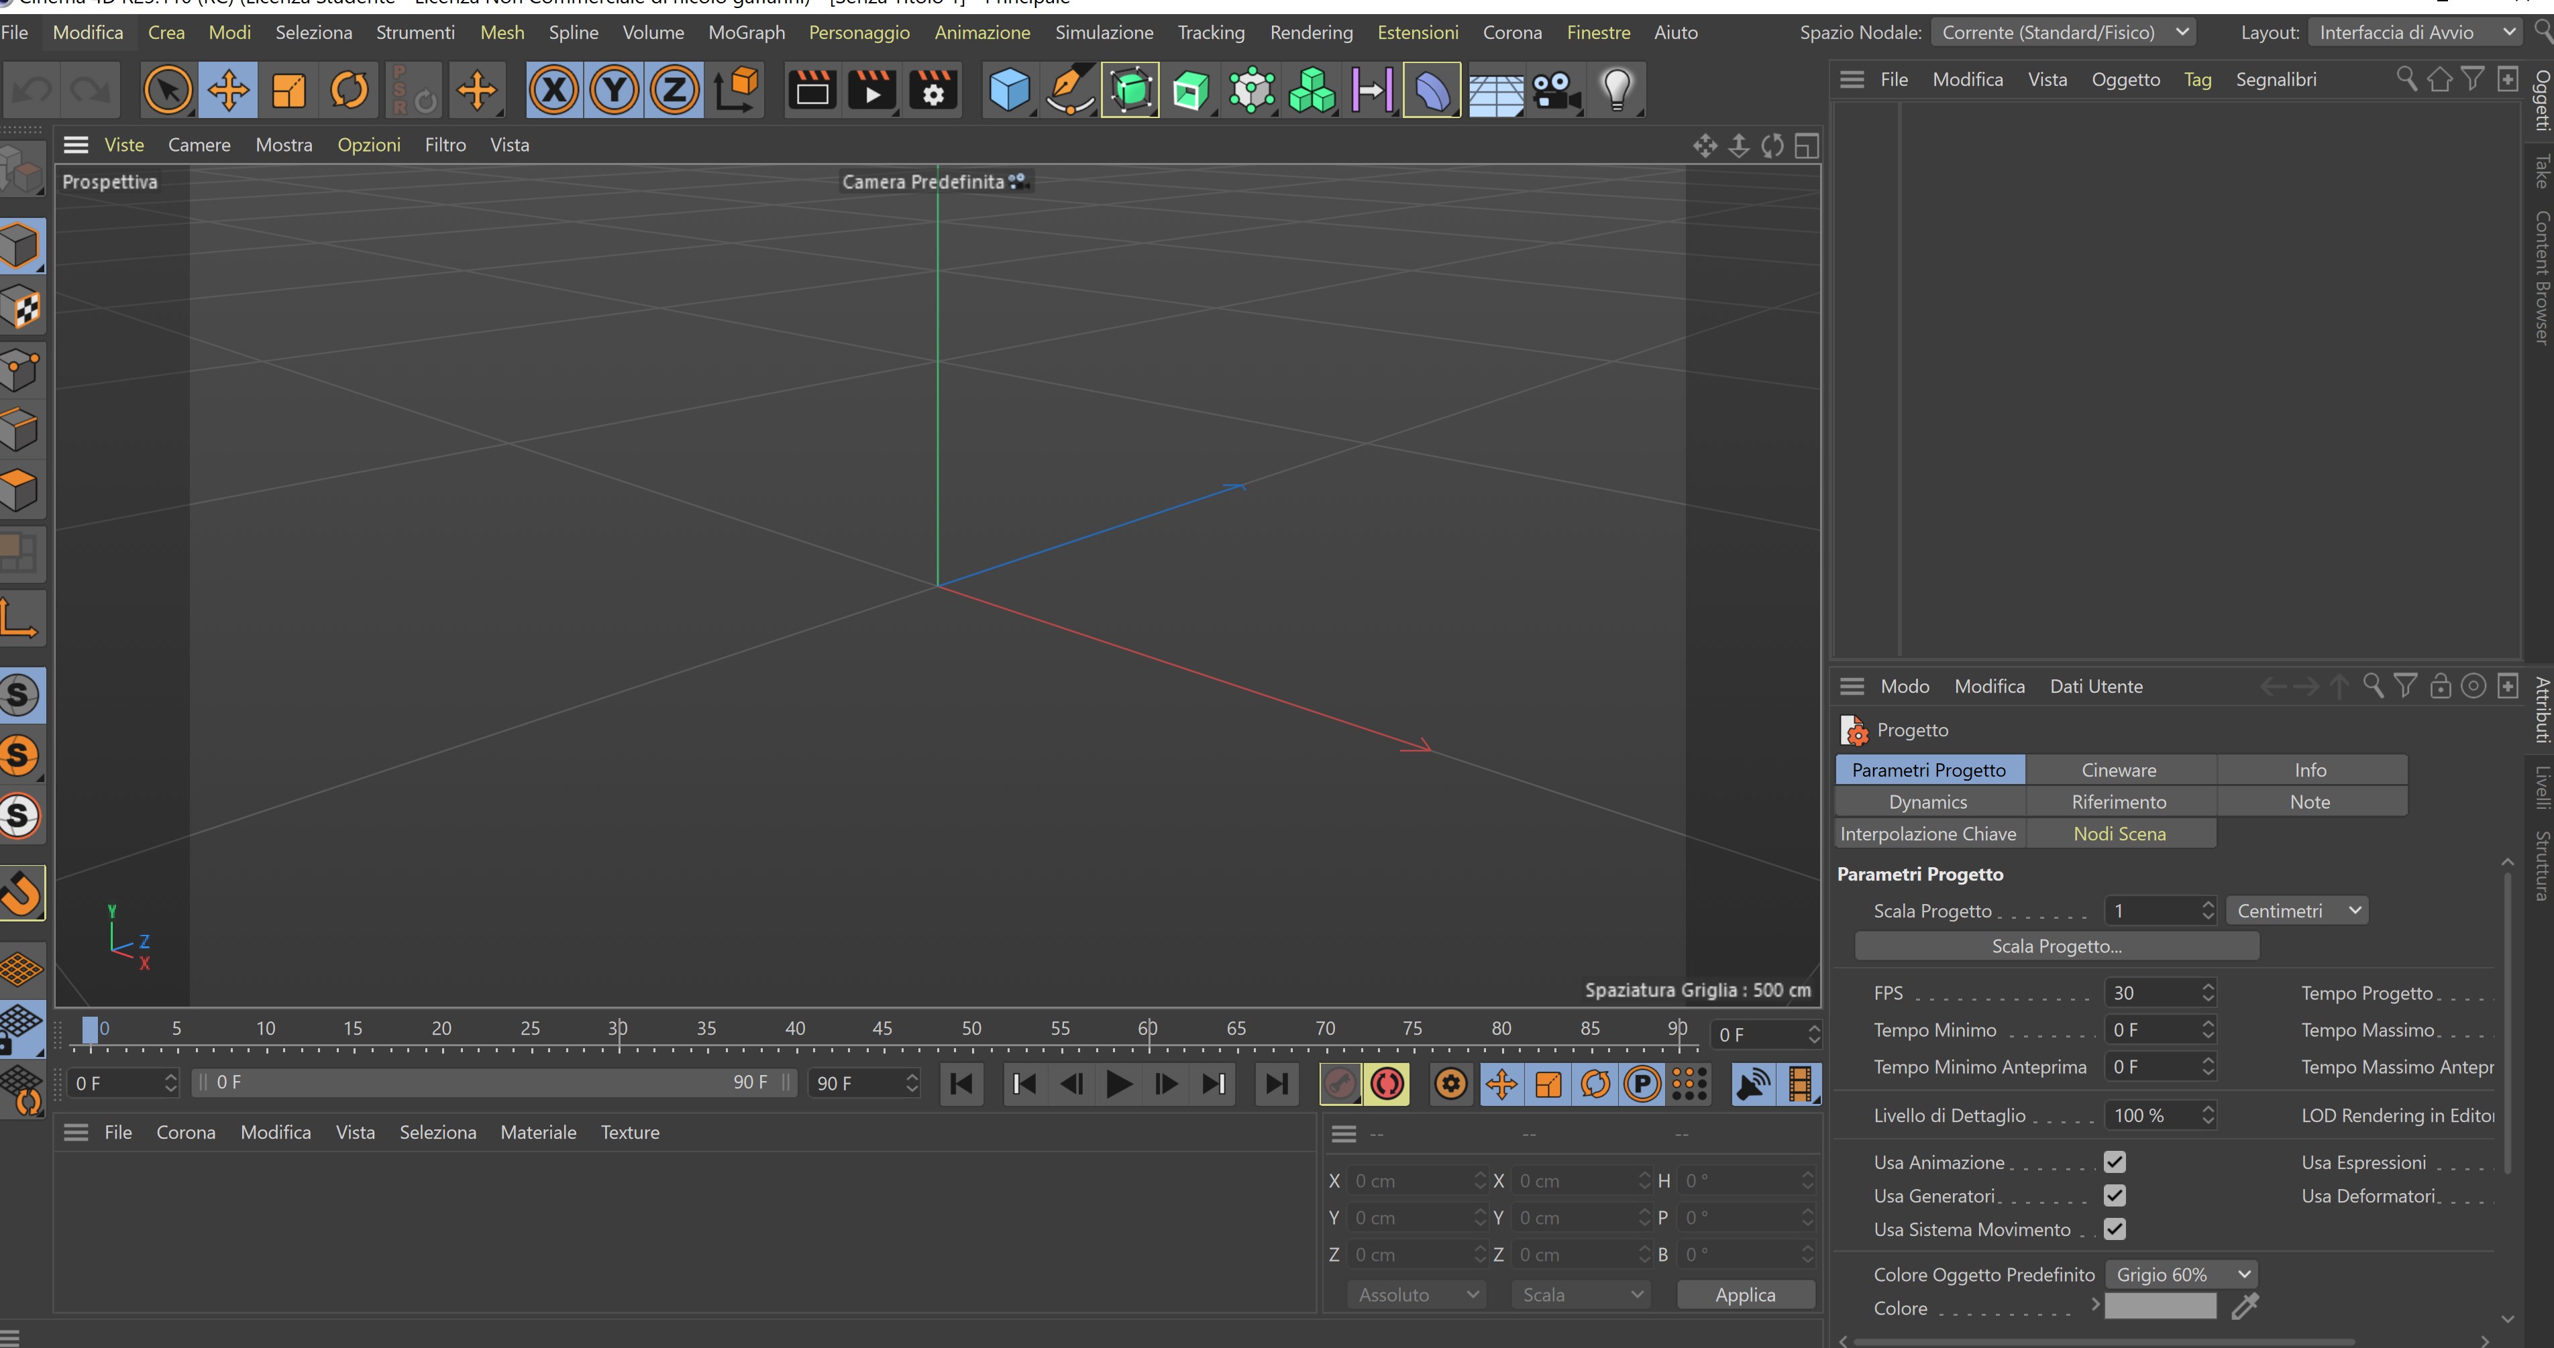Toggle the X axis lock
2554x1348 pixels.
554,90
